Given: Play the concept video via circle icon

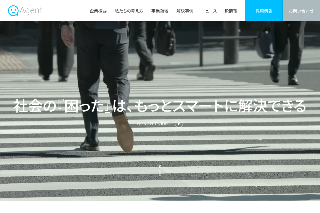Looking at the screenshot, I should pos(179,124).
